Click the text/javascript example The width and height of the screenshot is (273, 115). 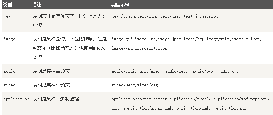pos(201,16)
